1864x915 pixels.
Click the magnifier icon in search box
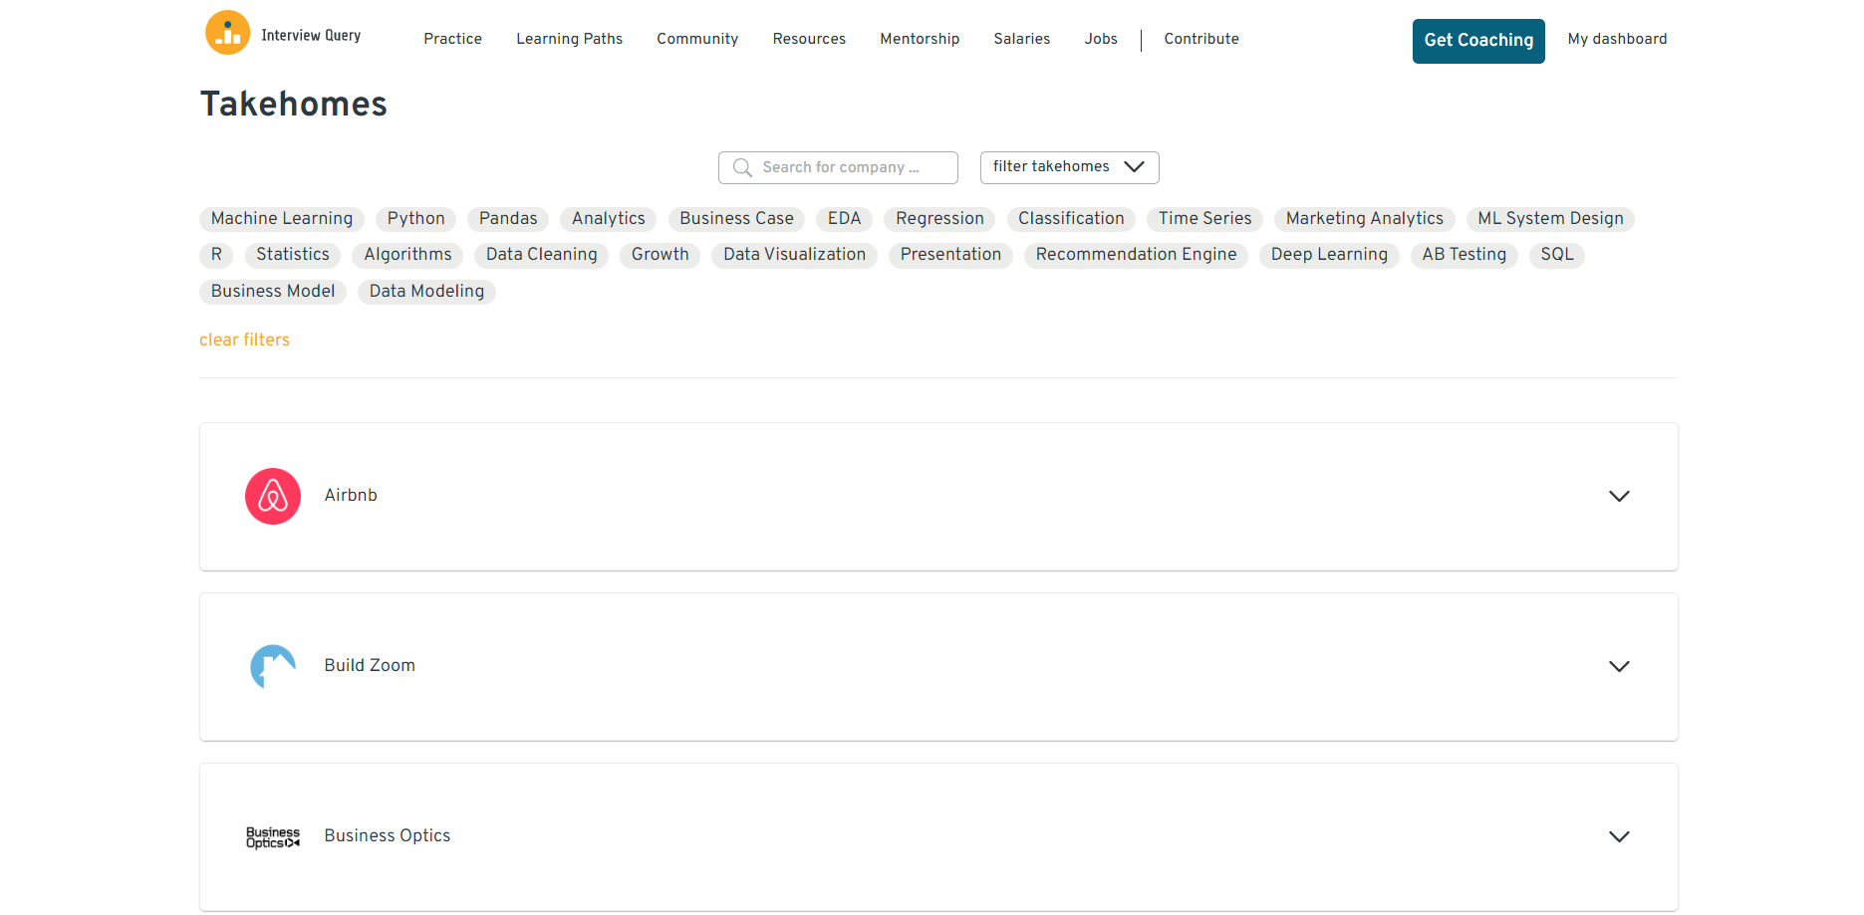(742, 167)
